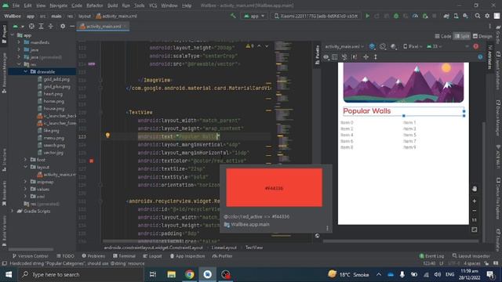Toggle the Palette side panel
The height and width of the screenshot is (282, 502).
coord(317,55)
